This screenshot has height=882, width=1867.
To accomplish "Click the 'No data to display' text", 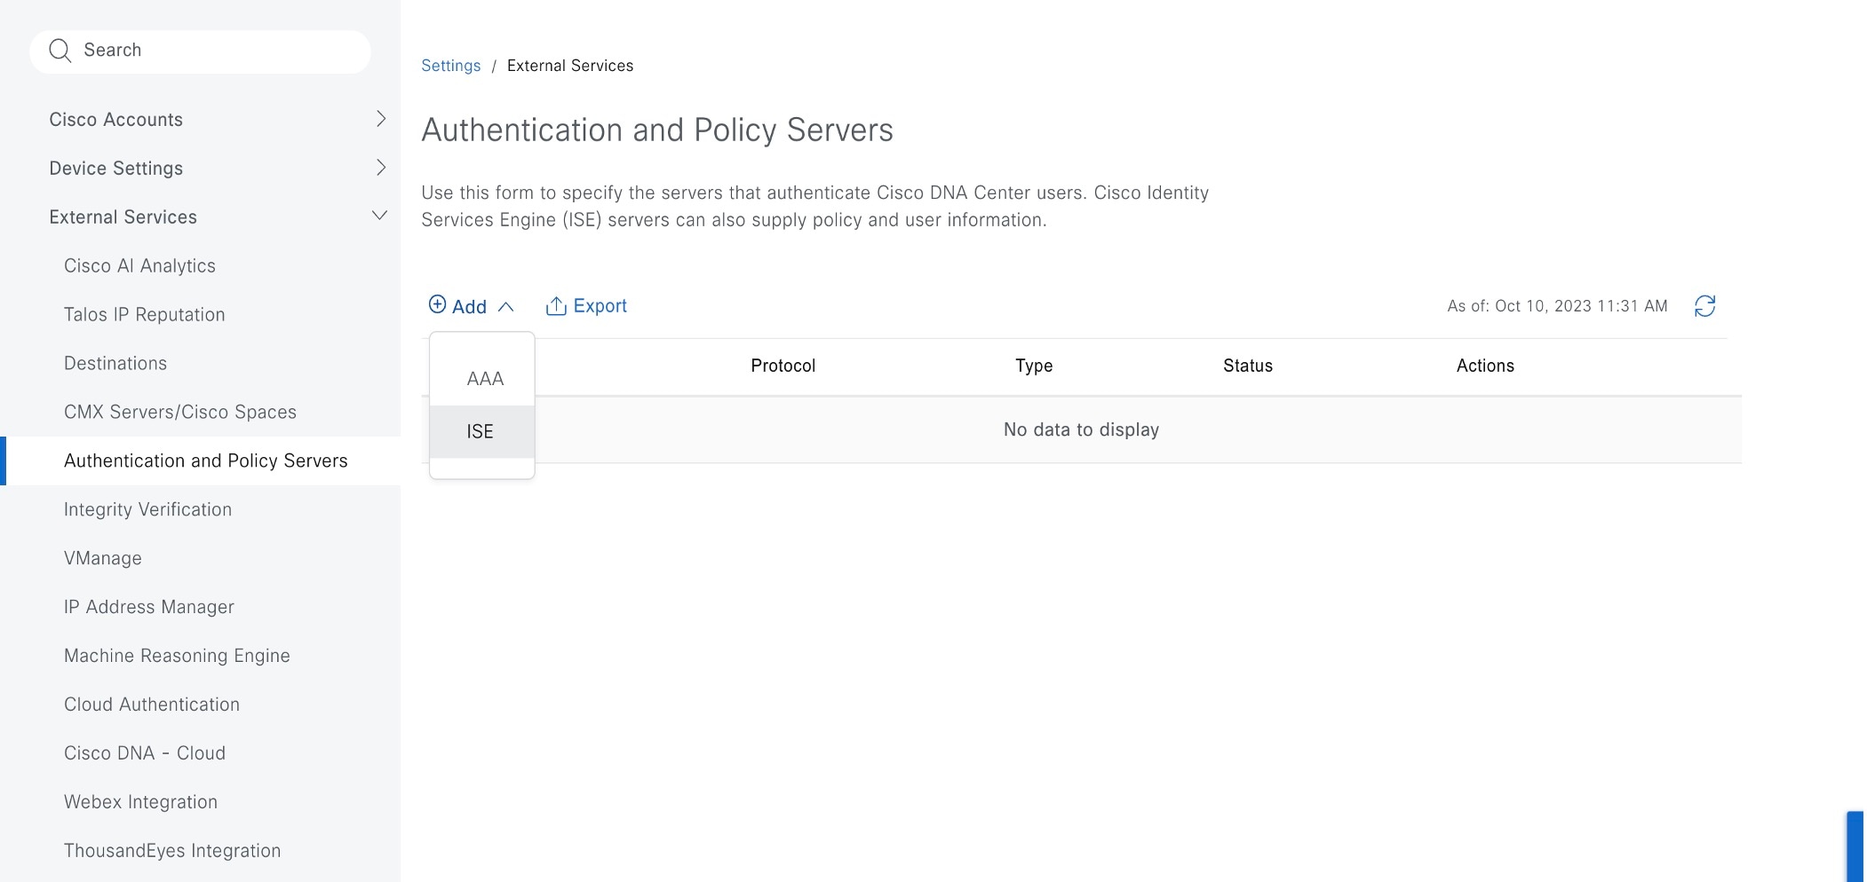I will [x=1081, y=429].
